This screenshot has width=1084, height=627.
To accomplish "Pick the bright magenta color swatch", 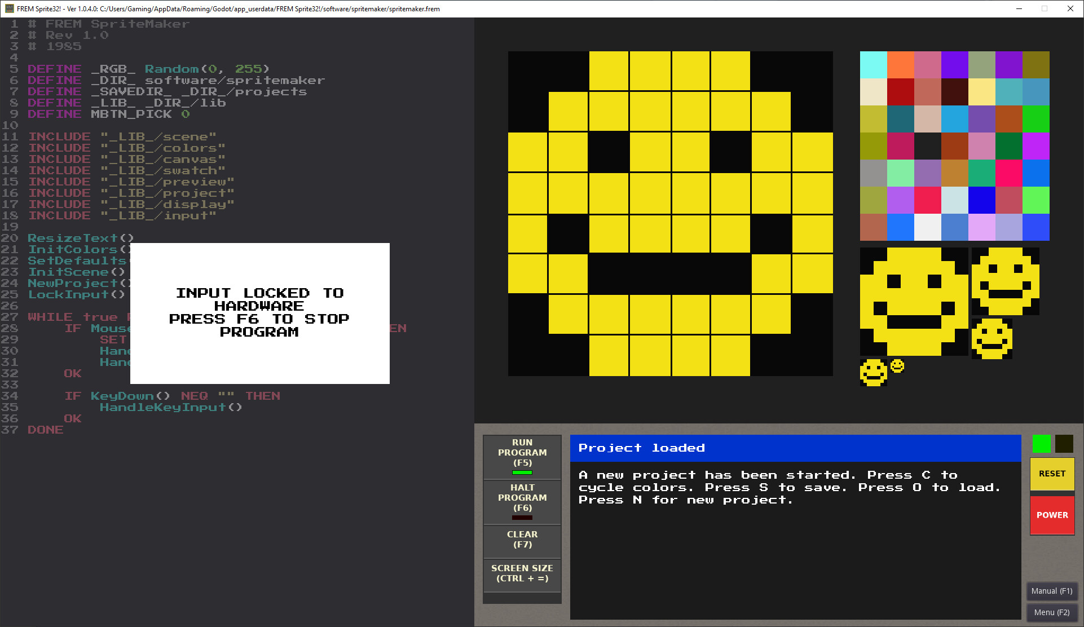I will coord(1036,147).
